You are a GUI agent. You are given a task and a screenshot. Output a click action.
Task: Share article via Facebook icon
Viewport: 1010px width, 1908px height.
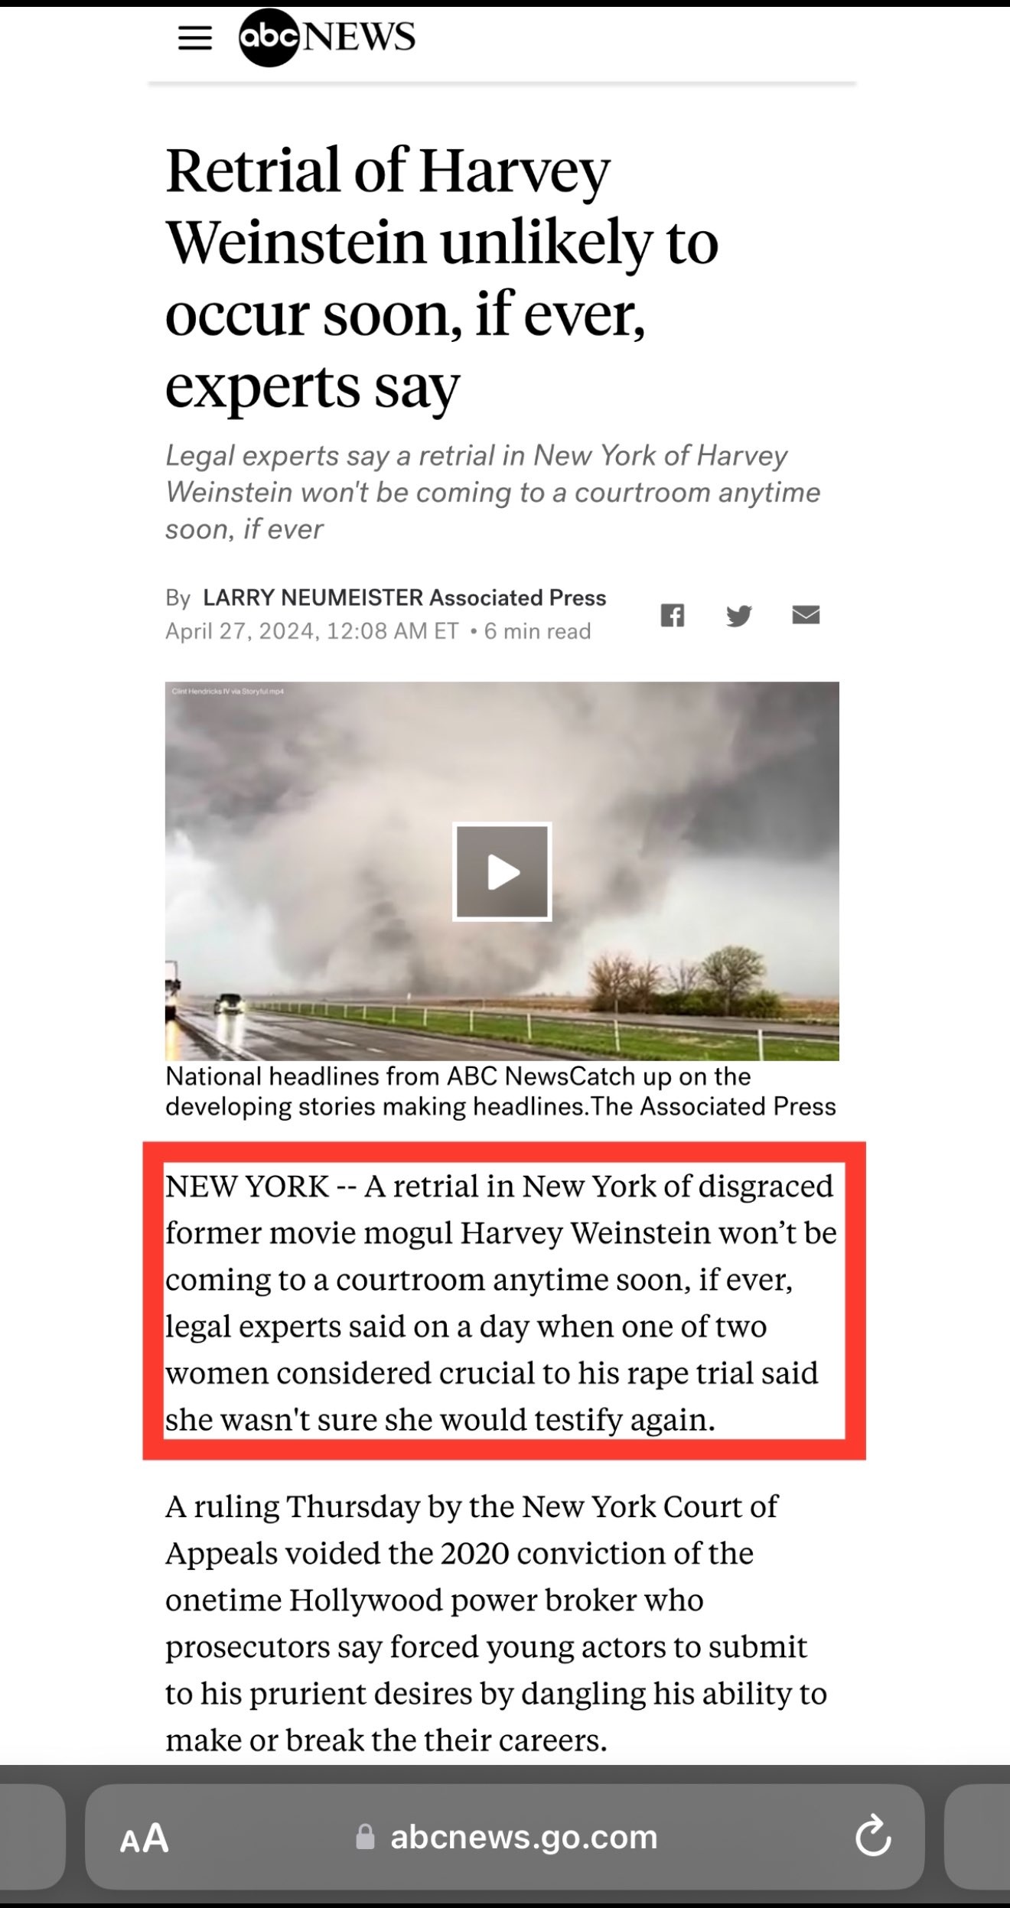tap(673, 615)
